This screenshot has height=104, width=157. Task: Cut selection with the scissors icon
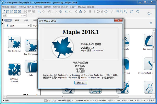tap(25, 11)
